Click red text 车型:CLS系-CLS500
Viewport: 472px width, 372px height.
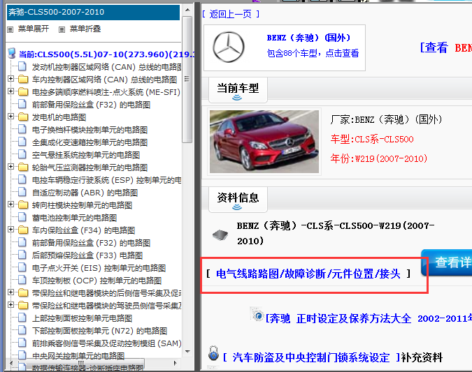click(x=372, y=139)
